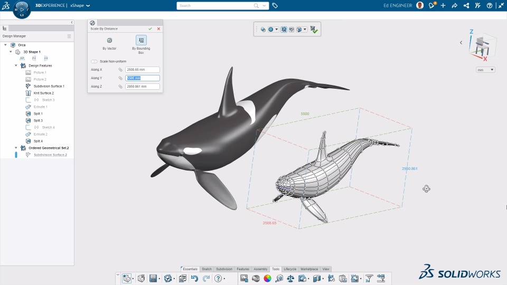
Task: Open the save options dropdown arrow
Action: click(159, 279)
